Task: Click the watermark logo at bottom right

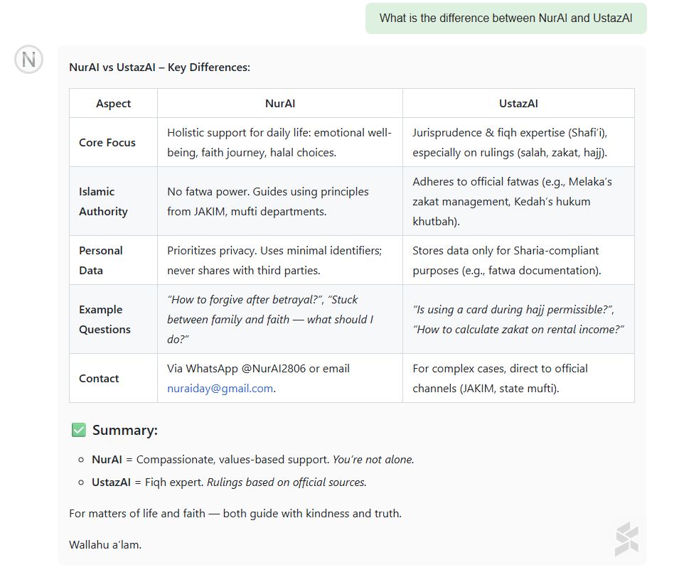Action: (626, 539)
